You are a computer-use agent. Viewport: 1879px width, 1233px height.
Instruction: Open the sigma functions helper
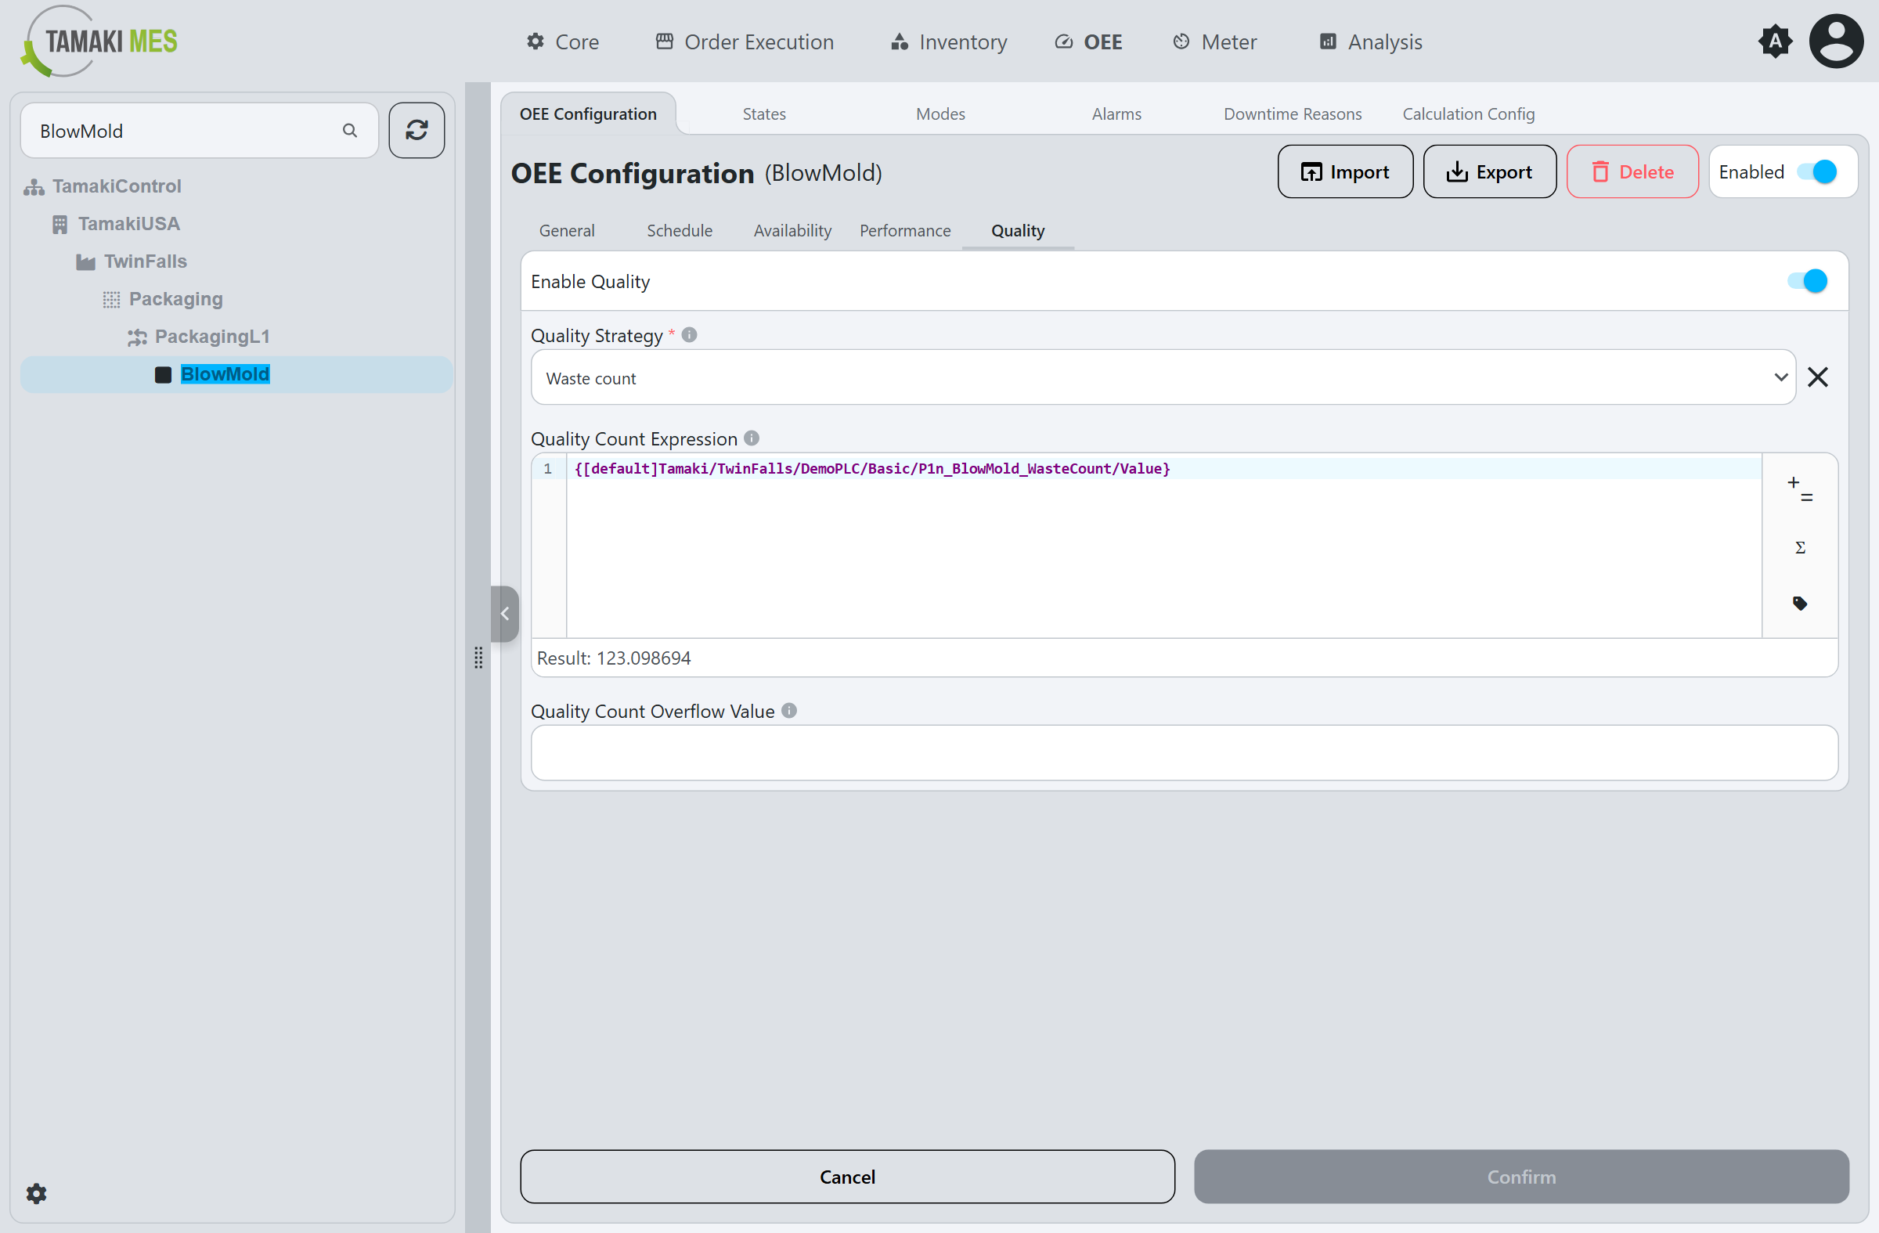coord(1800,547)
